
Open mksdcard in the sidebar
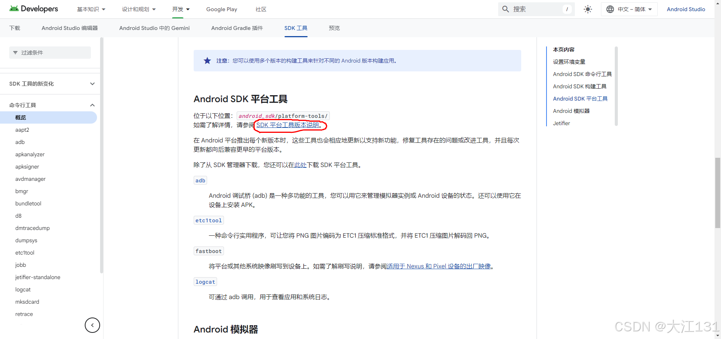point(27,302)
